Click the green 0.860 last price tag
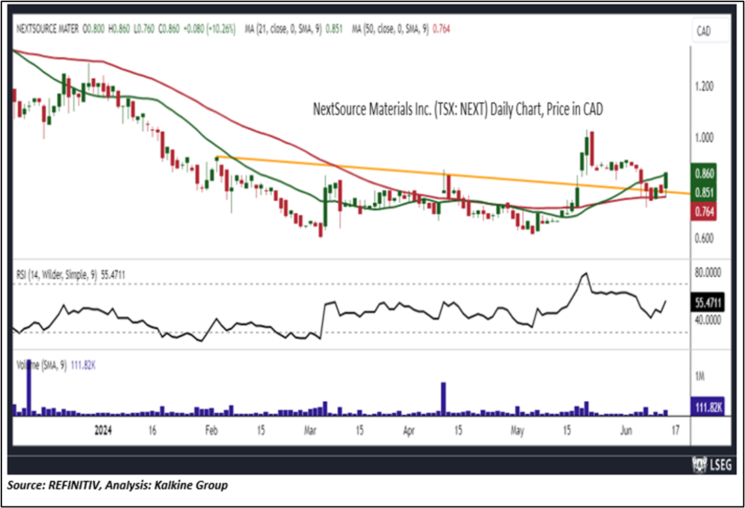Image resolution: width=745 pixels, height=508 pixels. pos(704,173)
